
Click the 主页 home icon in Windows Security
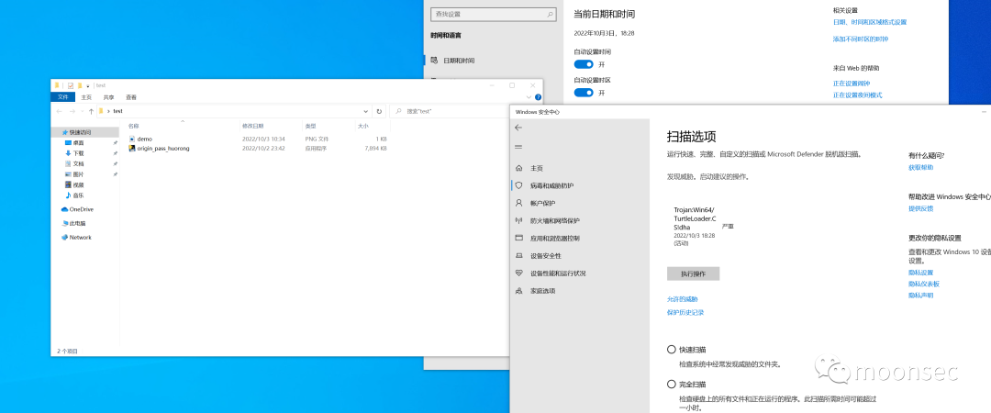(518, 168)
